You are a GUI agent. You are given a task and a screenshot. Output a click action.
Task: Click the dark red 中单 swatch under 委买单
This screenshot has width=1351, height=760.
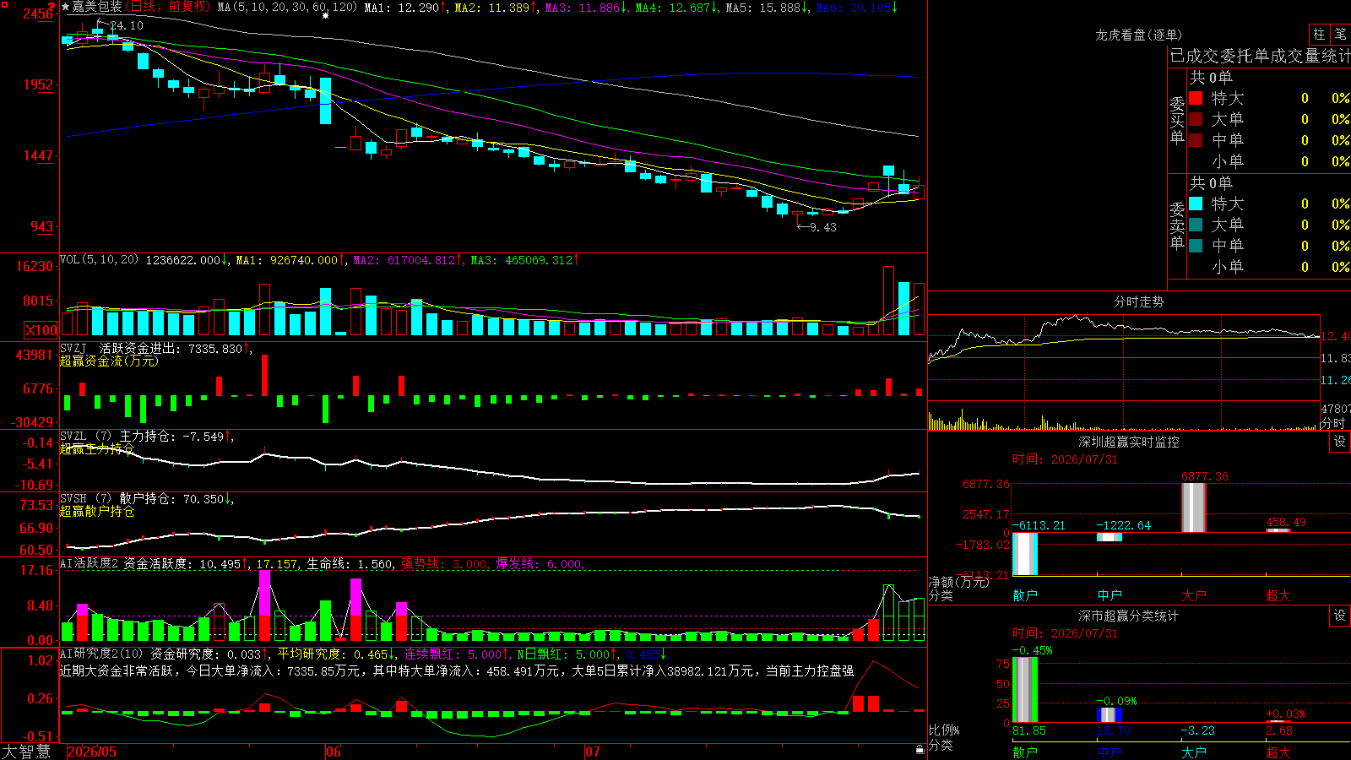(x=1196, y=139)
